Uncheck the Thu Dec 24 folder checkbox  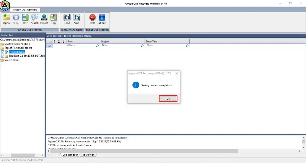(3, 56)
